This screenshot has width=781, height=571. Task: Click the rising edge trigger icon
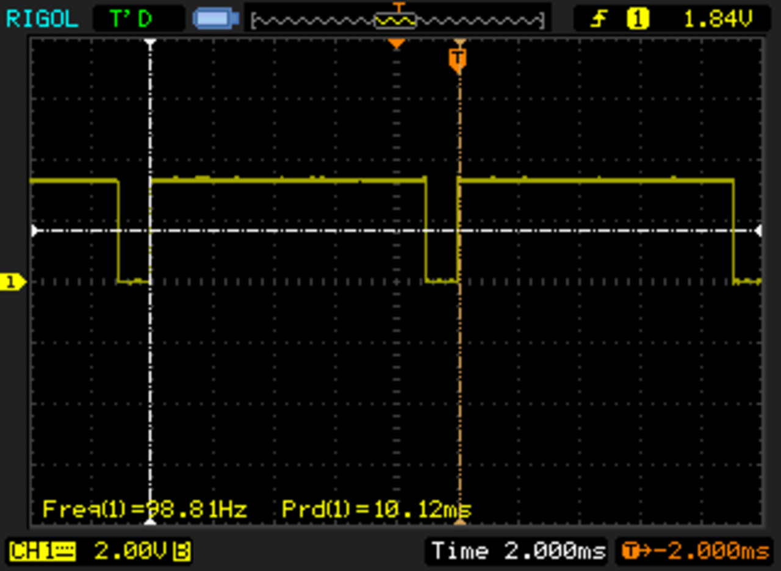pyautogui.click(x=600, y=20)
